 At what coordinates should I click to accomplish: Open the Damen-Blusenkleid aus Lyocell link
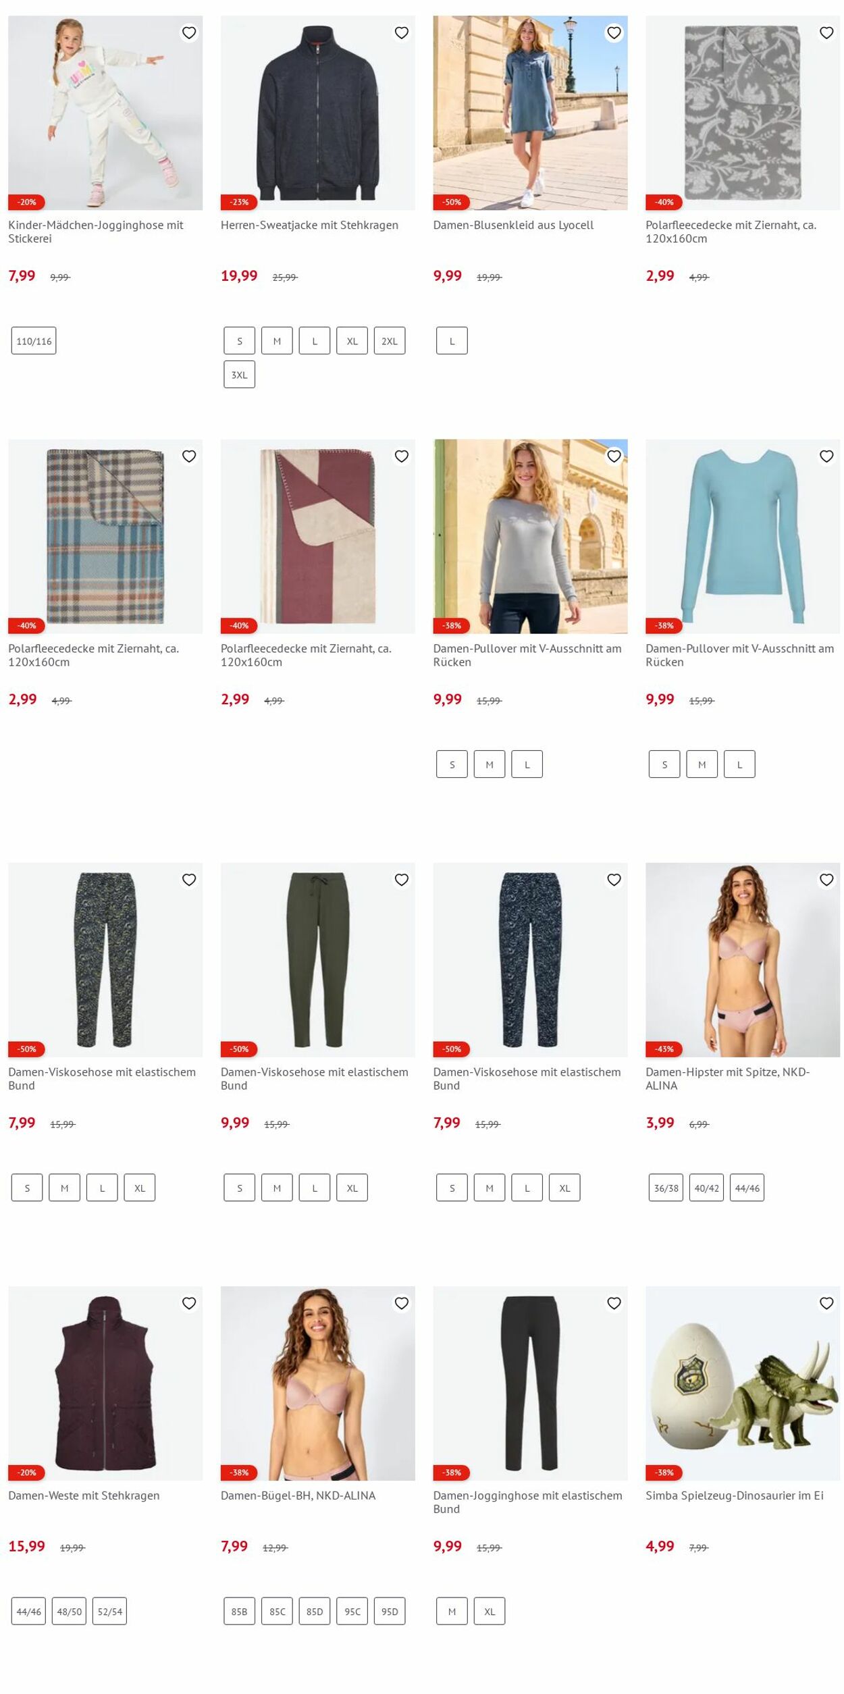513,225
